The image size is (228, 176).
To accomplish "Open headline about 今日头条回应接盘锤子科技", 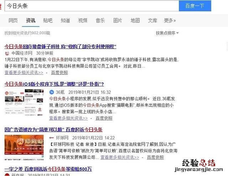I will 60,47.
